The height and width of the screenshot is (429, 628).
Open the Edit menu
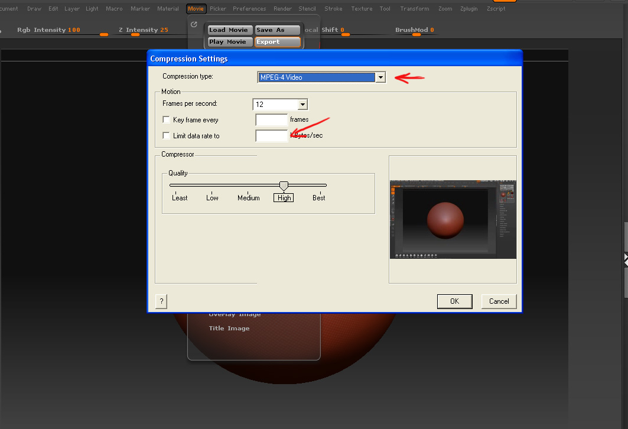[53, 8]
